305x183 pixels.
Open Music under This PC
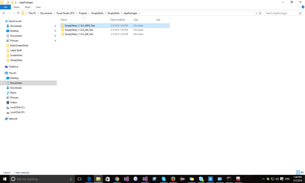point(13,93)
